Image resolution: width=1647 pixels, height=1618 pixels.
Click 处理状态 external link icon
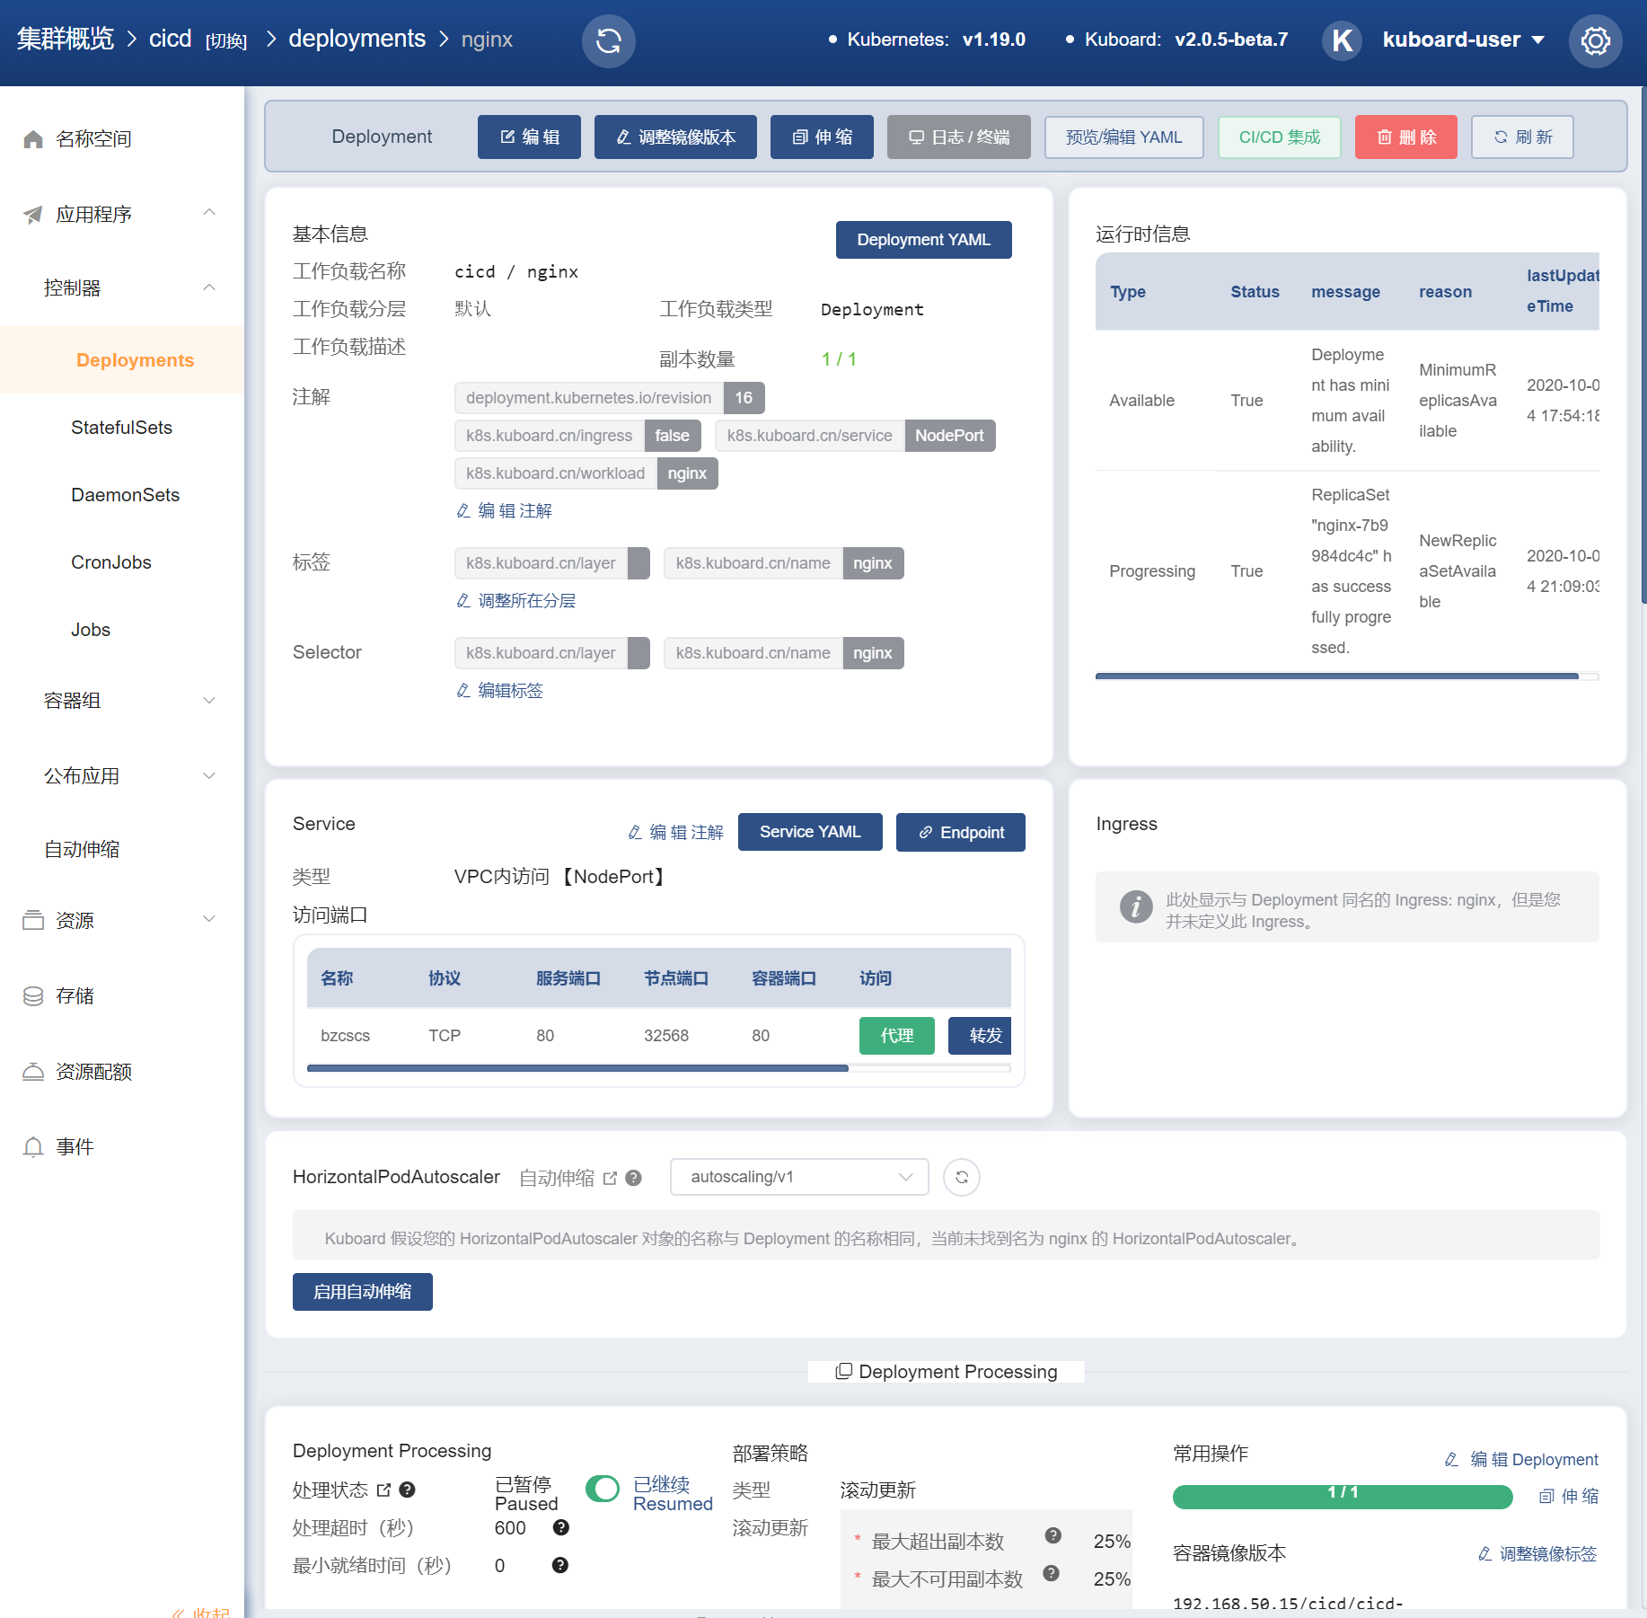383,1490
